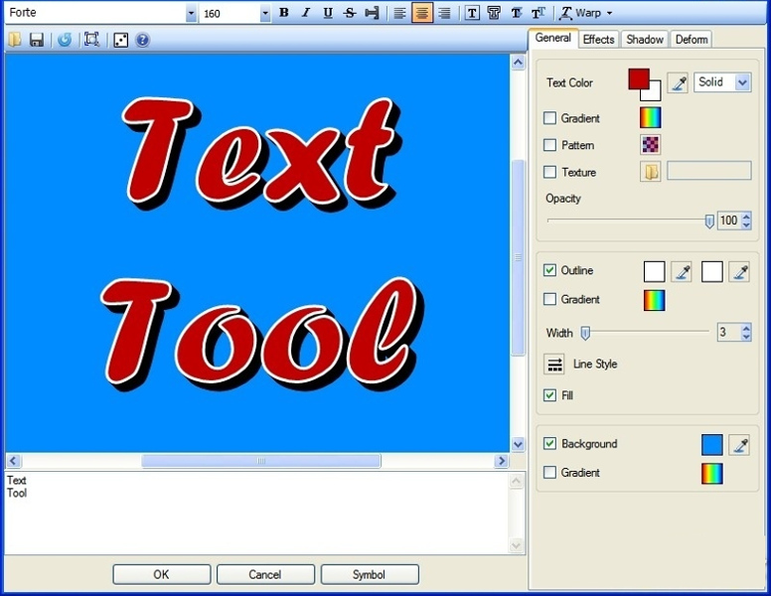Switch to the Shadow tab

tap(645, 40)
